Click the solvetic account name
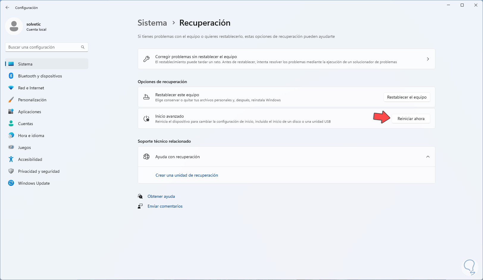Image resolution: width=483 pixels, height=280 pixels. click(34, 24)
